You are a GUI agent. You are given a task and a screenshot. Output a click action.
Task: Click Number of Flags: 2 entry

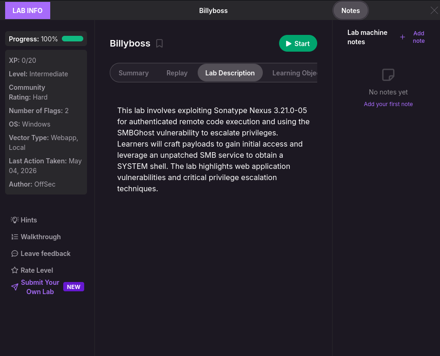pyautogui.click(x=39, y=111)
